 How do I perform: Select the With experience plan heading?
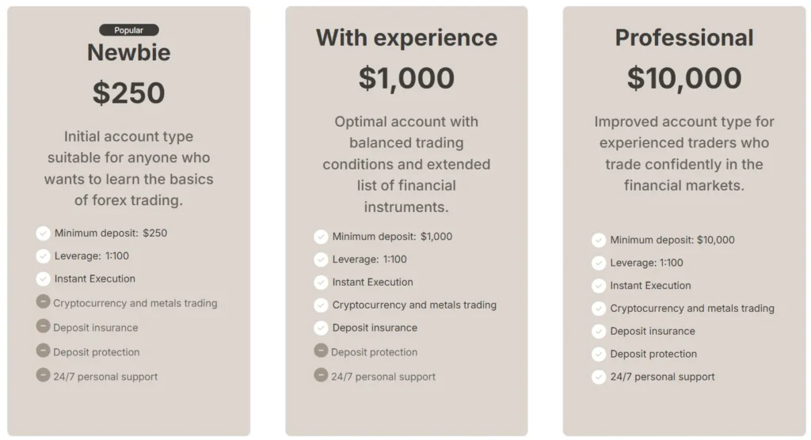pos(406,37)
